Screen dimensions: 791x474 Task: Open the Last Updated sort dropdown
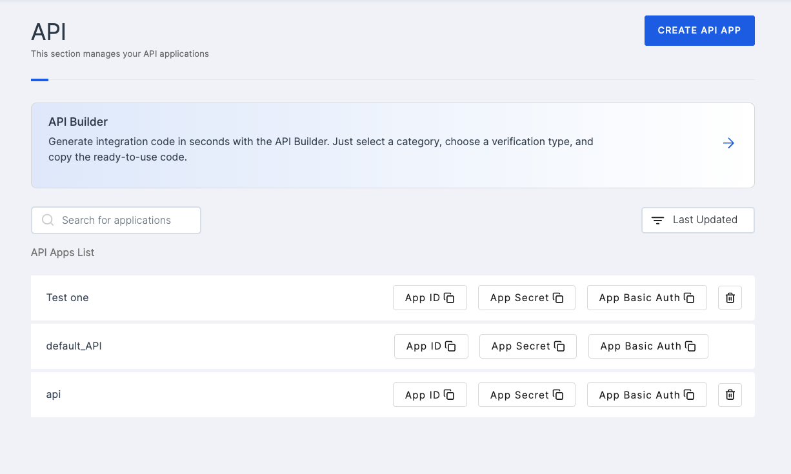pyautogui.click(x=697, y=220)
